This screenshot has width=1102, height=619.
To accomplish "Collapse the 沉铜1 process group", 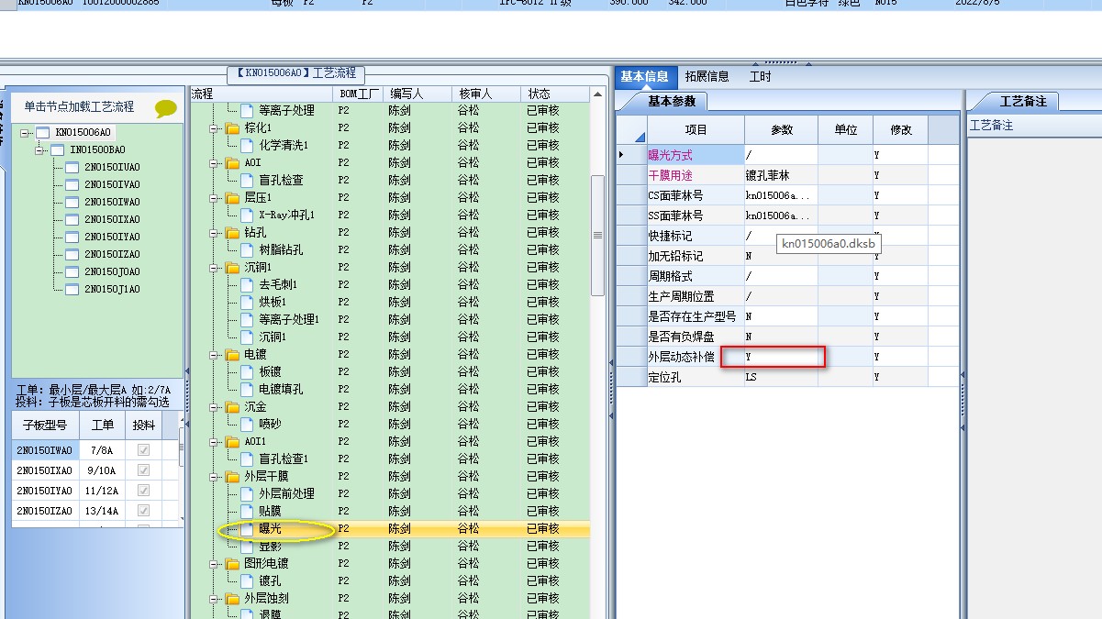I will pos(214,267).
